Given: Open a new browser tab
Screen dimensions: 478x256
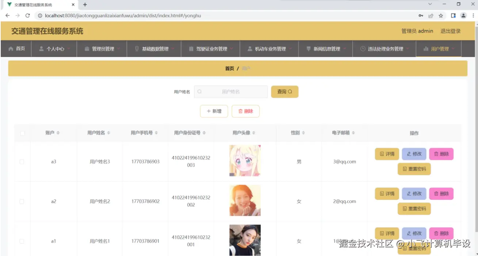Looking at the screenshot, I should pyautogui.click(x=85, y=5).
